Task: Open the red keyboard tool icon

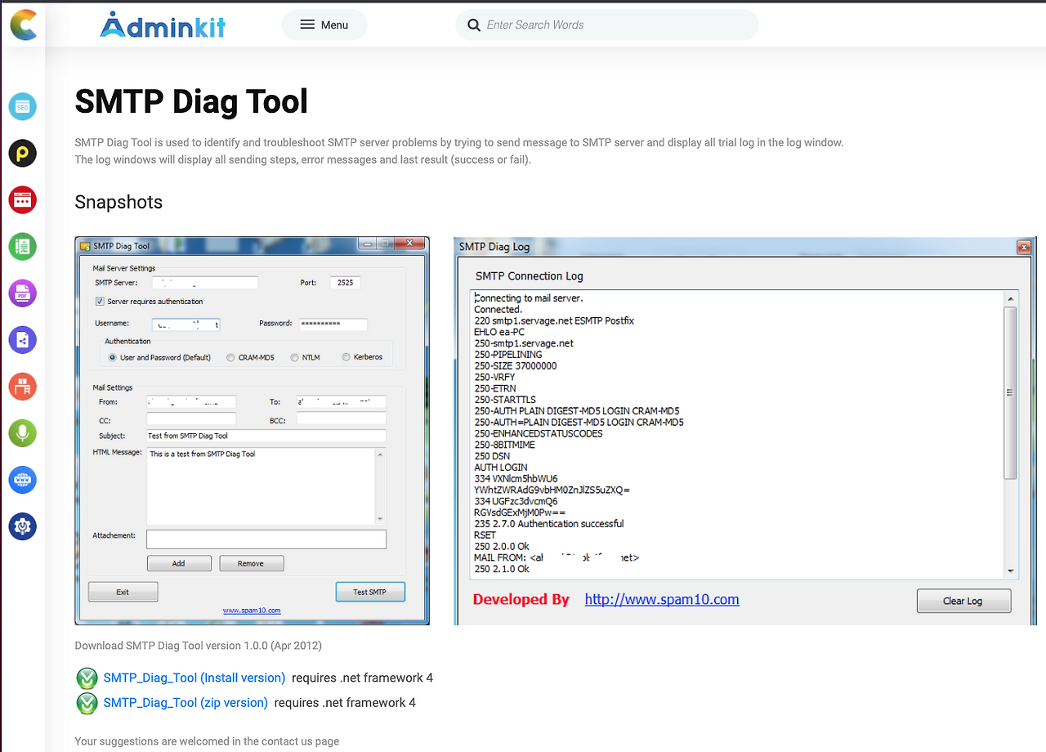Action: click(x=22, y=199)
